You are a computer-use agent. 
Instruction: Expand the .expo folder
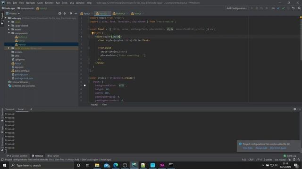pyautogui.click(x=9, y=22)
